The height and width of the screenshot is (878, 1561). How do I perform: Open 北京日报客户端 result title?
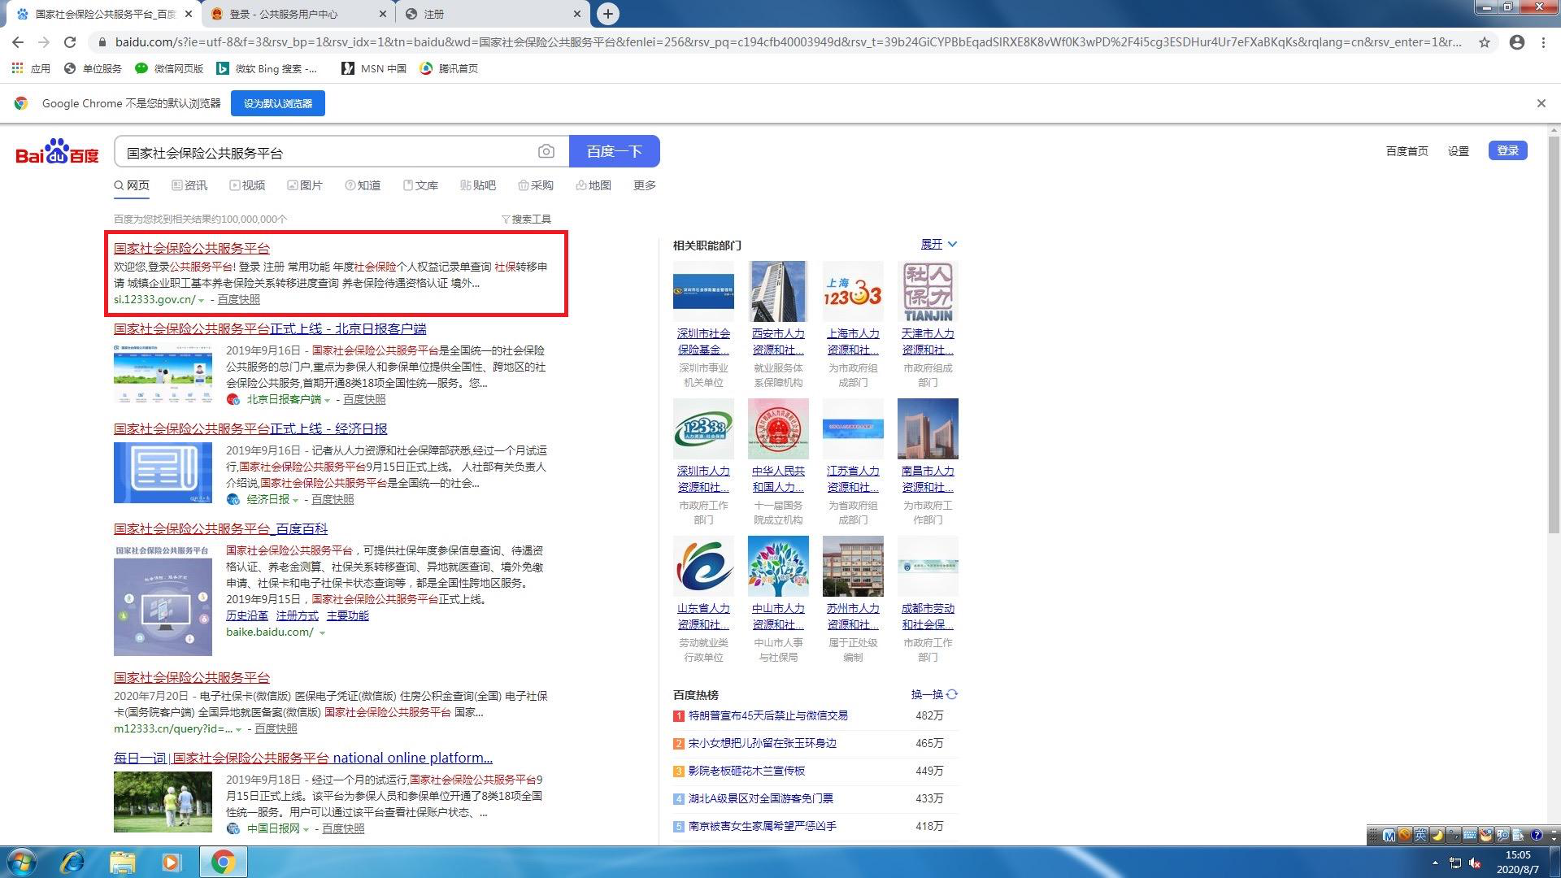point(270,328)
